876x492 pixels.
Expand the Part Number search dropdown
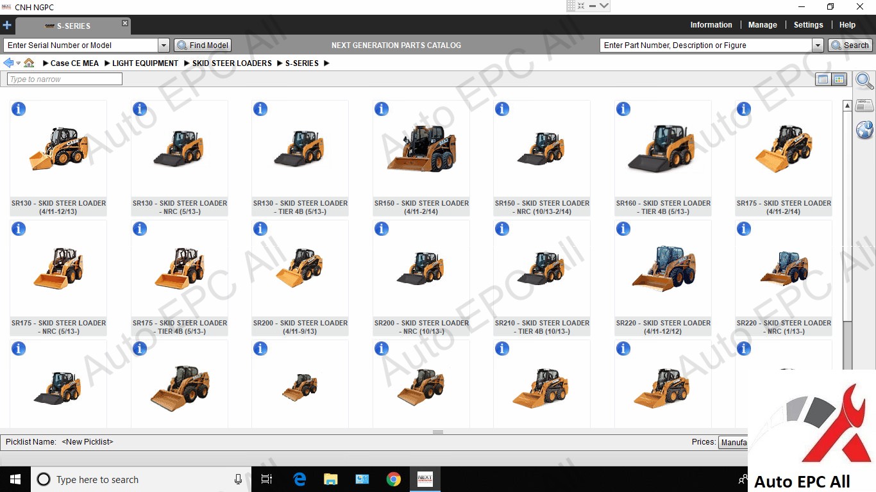[818, 45]
